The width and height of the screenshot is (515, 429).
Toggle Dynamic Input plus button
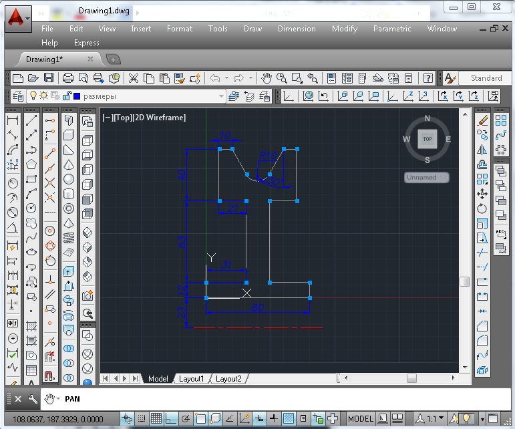click(x=259, y=418)
